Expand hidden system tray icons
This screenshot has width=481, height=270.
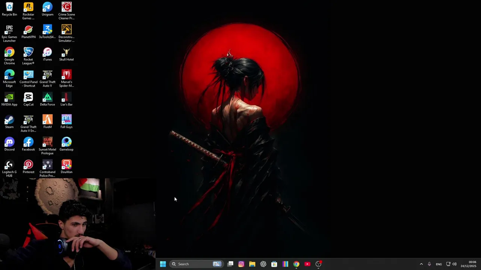coord(421,264)
